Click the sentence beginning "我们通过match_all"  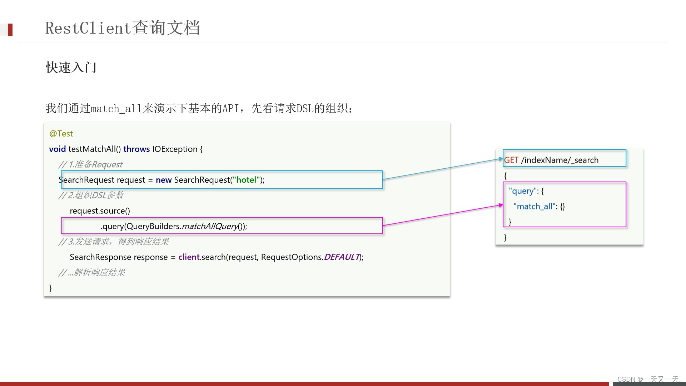pyautogui.click(x=199, y=108)
